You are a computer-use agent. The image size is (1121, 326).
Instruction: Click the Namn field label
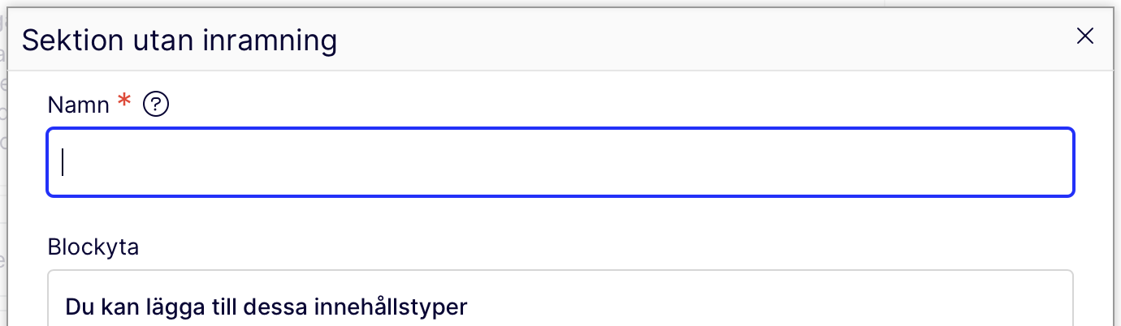(x=79, y=105)
